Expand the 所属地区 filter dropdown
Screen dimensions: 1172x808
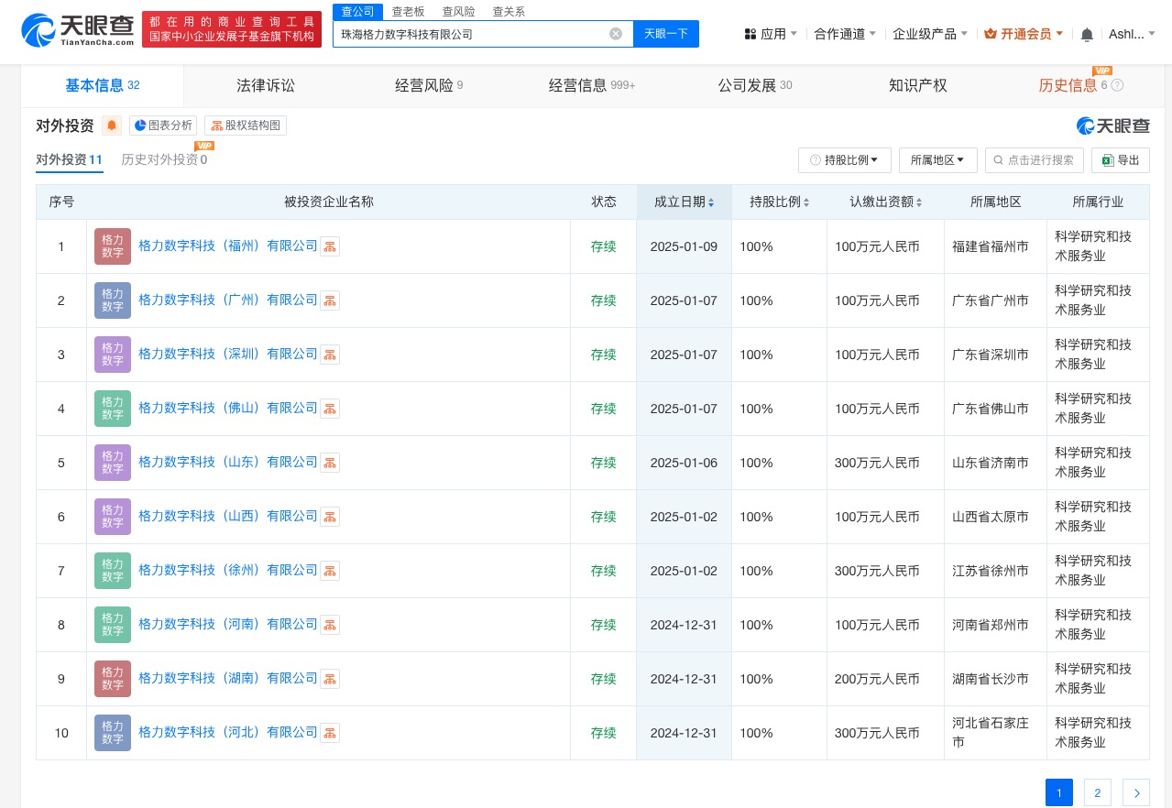click(x=937, y=159)
